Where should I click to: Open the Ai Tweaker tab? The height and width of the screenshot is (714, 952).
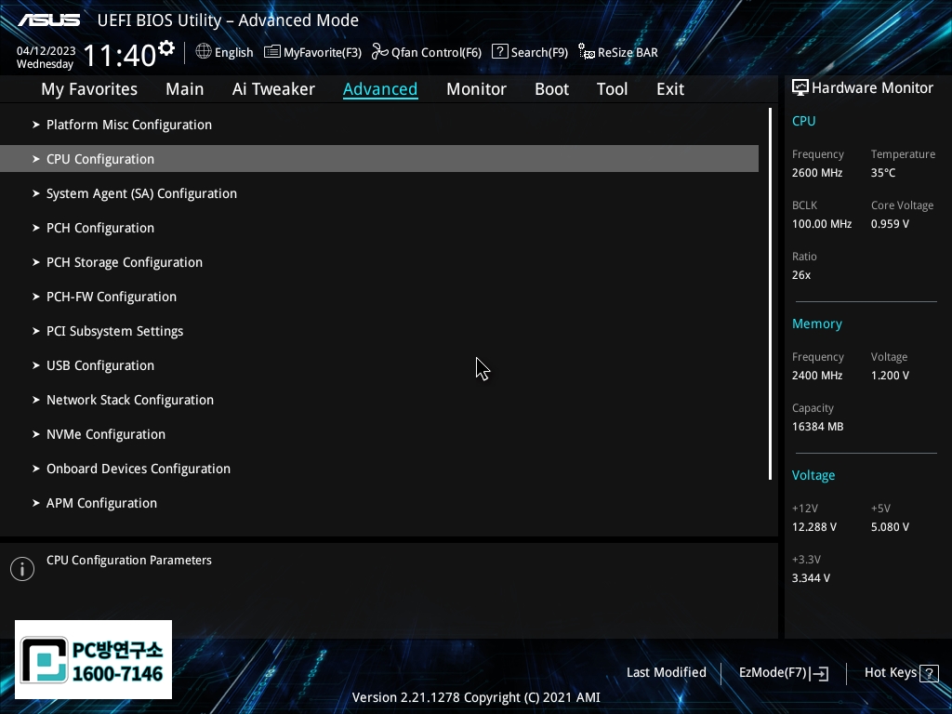click(273, 89)
